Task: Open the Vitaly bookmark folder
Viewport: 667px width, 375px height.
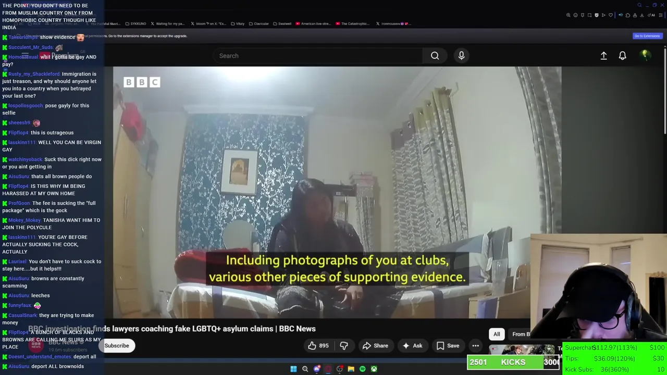Action: coord(238,23)
